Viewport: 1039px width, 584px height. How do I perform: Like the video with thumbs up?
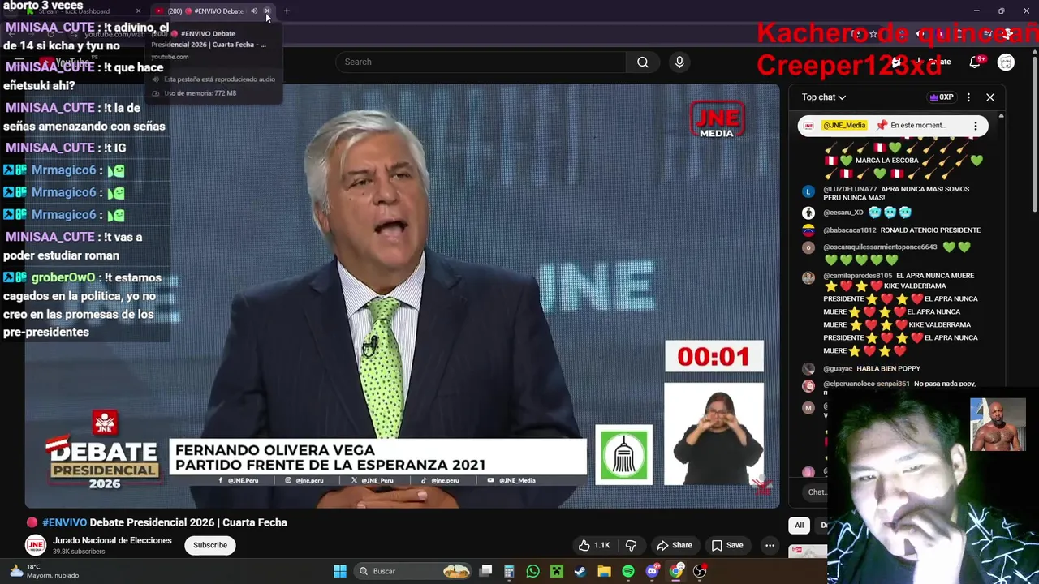[x=594, y=545]
